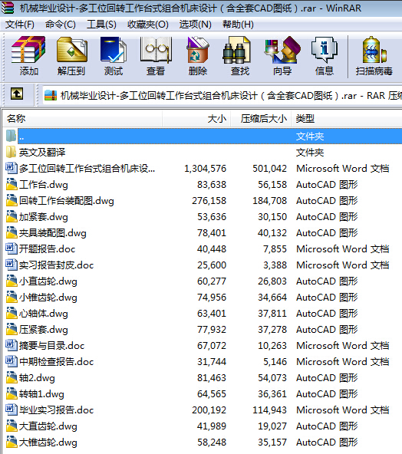Open the 选项(N) menu
Viewport: 402px width, 454px height.
[195, 25]
